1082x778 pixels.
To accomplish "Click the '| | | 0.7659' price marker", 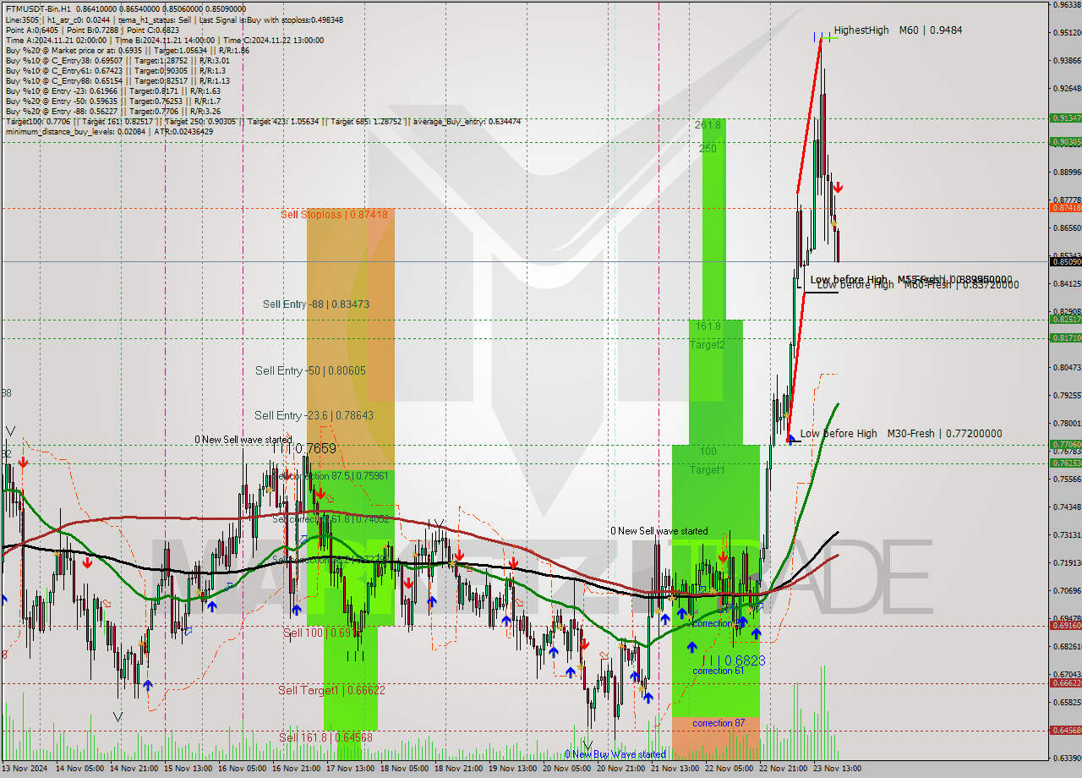I will [304, 449].
